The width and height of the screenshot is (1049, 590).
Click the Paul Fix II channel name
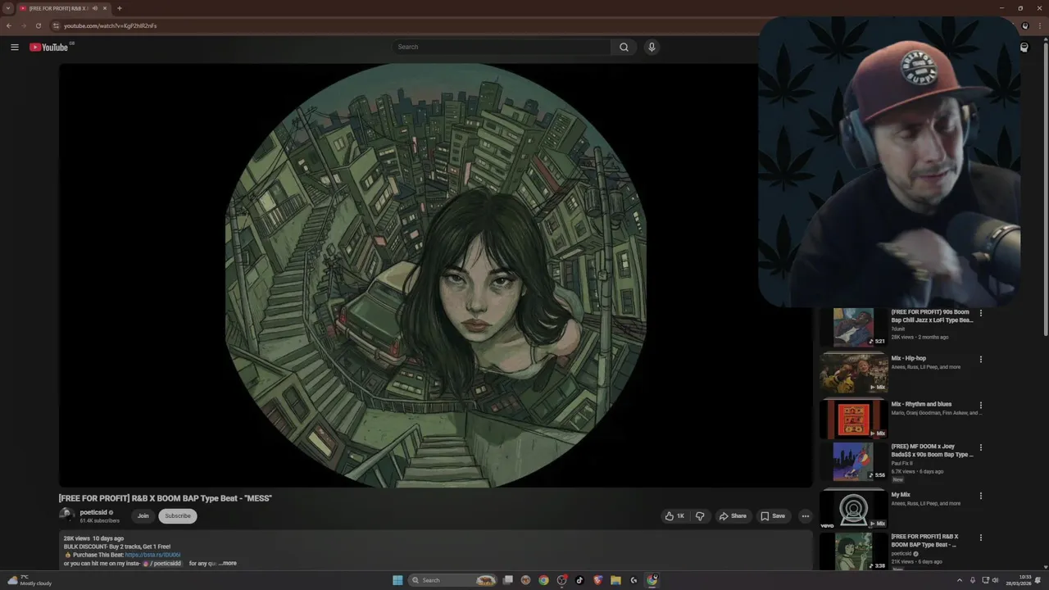[x=901, y=463]
